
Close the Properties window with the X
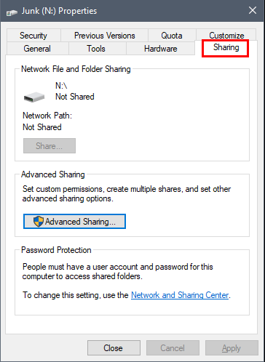pos(253,10)
